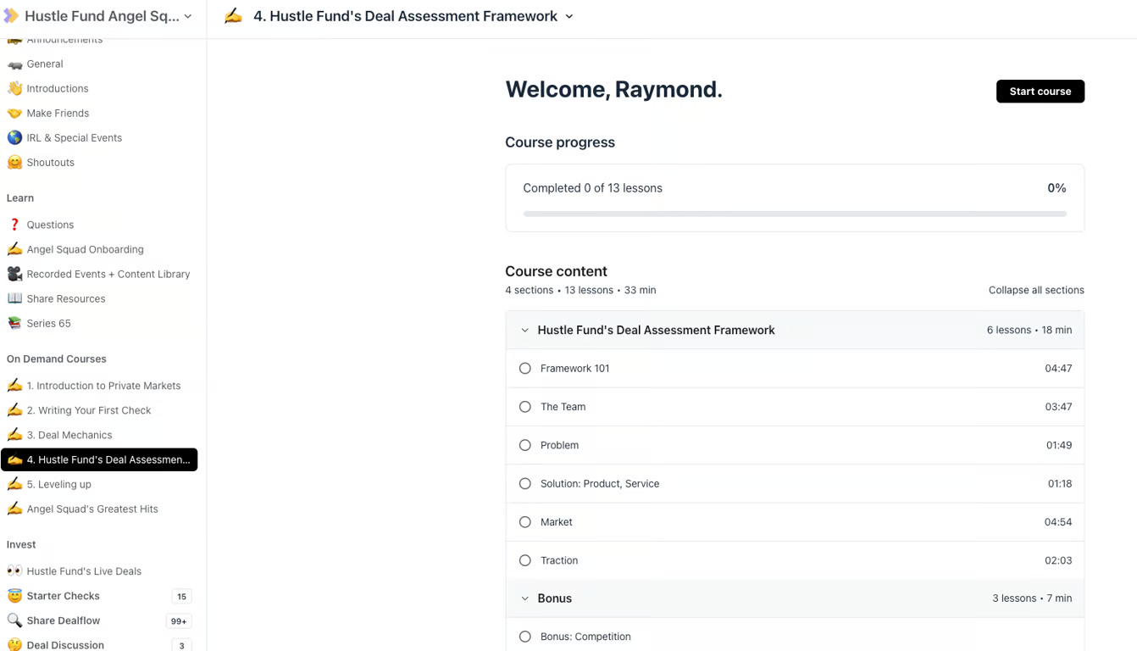Click the globe IRL & Special Events icon
1137x651 pixels.
coord(14,137)
